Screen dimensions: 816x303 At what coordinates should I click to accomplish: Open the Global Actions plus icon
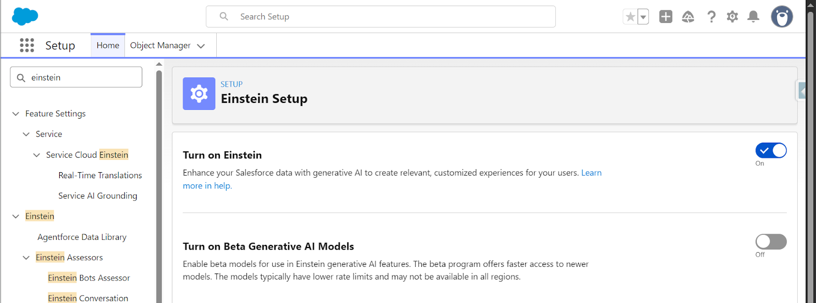coord(666,17)
